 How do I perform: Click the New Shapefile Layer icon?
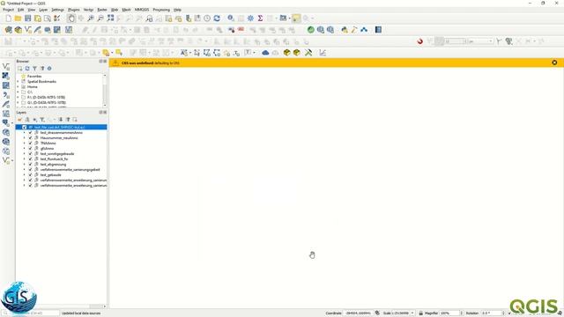tap(28, 30)
